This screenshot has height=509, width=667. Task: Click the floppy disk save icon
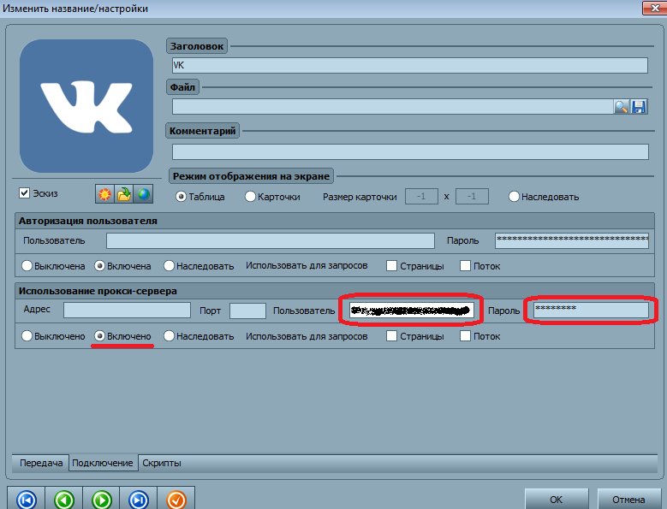[x=639, y=107]
